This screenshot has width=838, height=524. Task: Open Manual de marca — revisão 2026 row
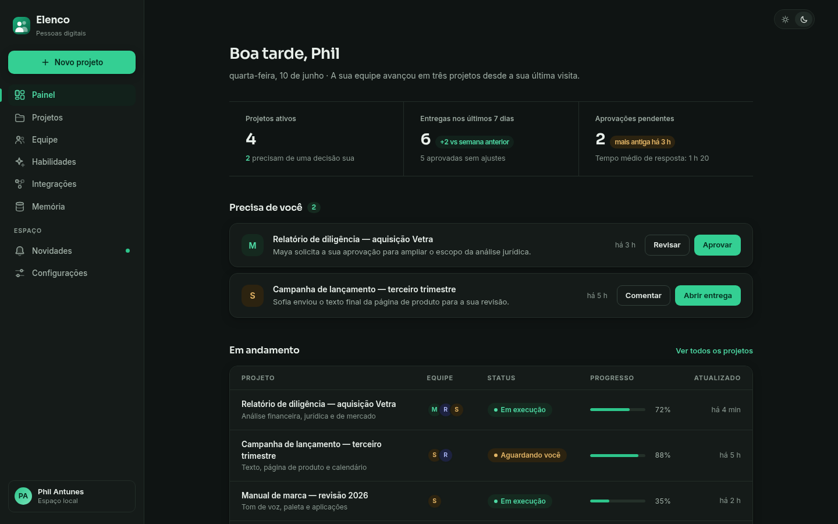pos(491,501)
